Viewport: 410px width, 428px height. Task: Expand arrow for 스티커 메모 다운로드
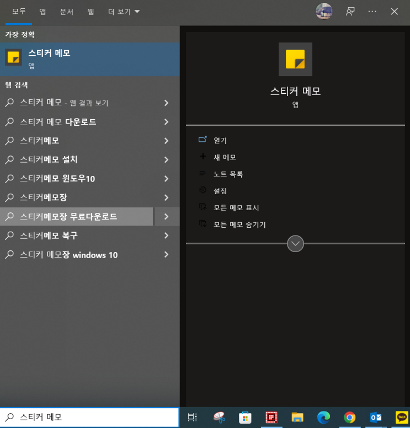tap(166, 122)
